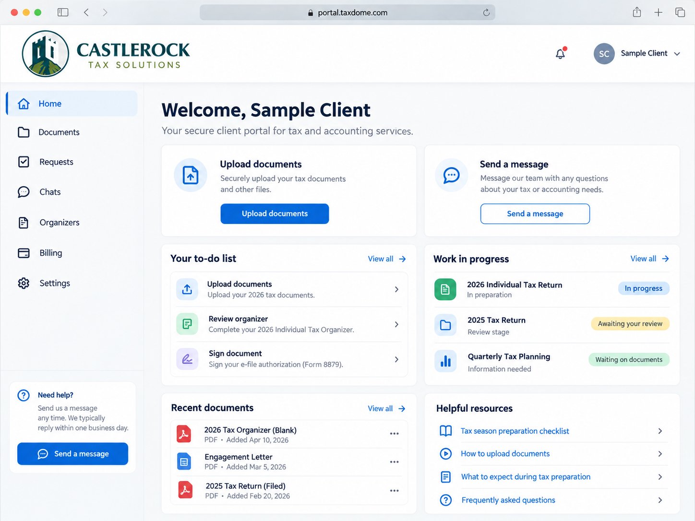Open What to expect during tax preparation
This screenshot has width=695, height=521.
click(x=526, y=477)
